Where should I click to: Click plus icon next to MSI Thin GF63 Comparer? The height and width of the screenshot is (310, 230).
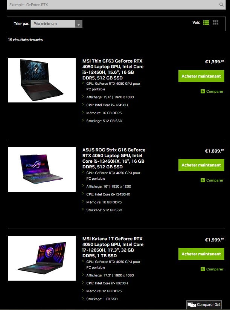(203, 91)
